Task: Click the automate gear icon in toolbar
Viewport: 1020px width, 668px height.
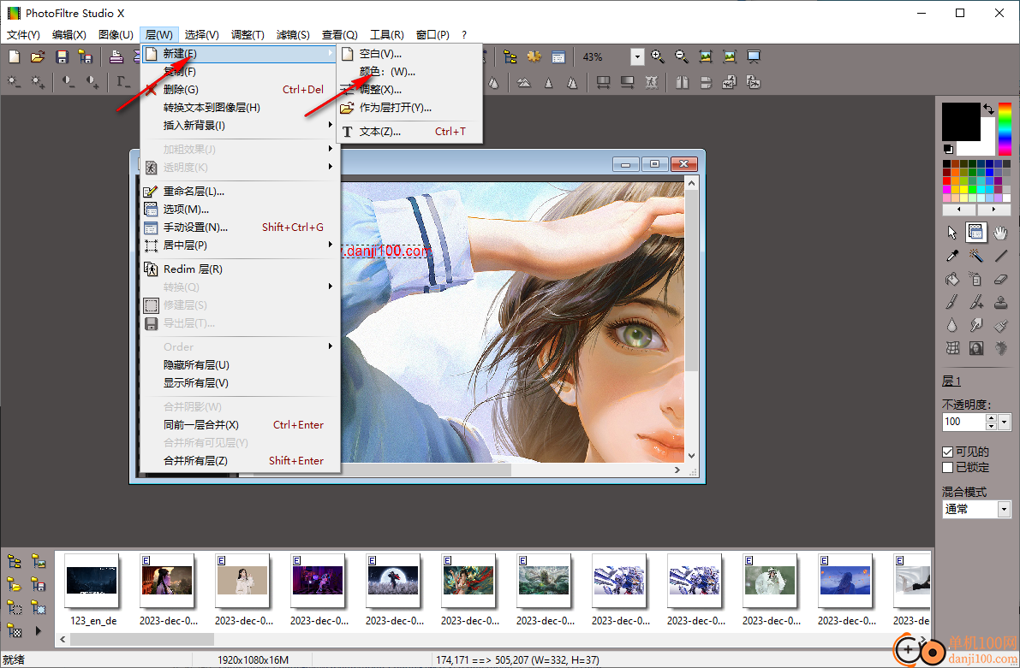Action: pyautogui.click(x=534, y=57)
